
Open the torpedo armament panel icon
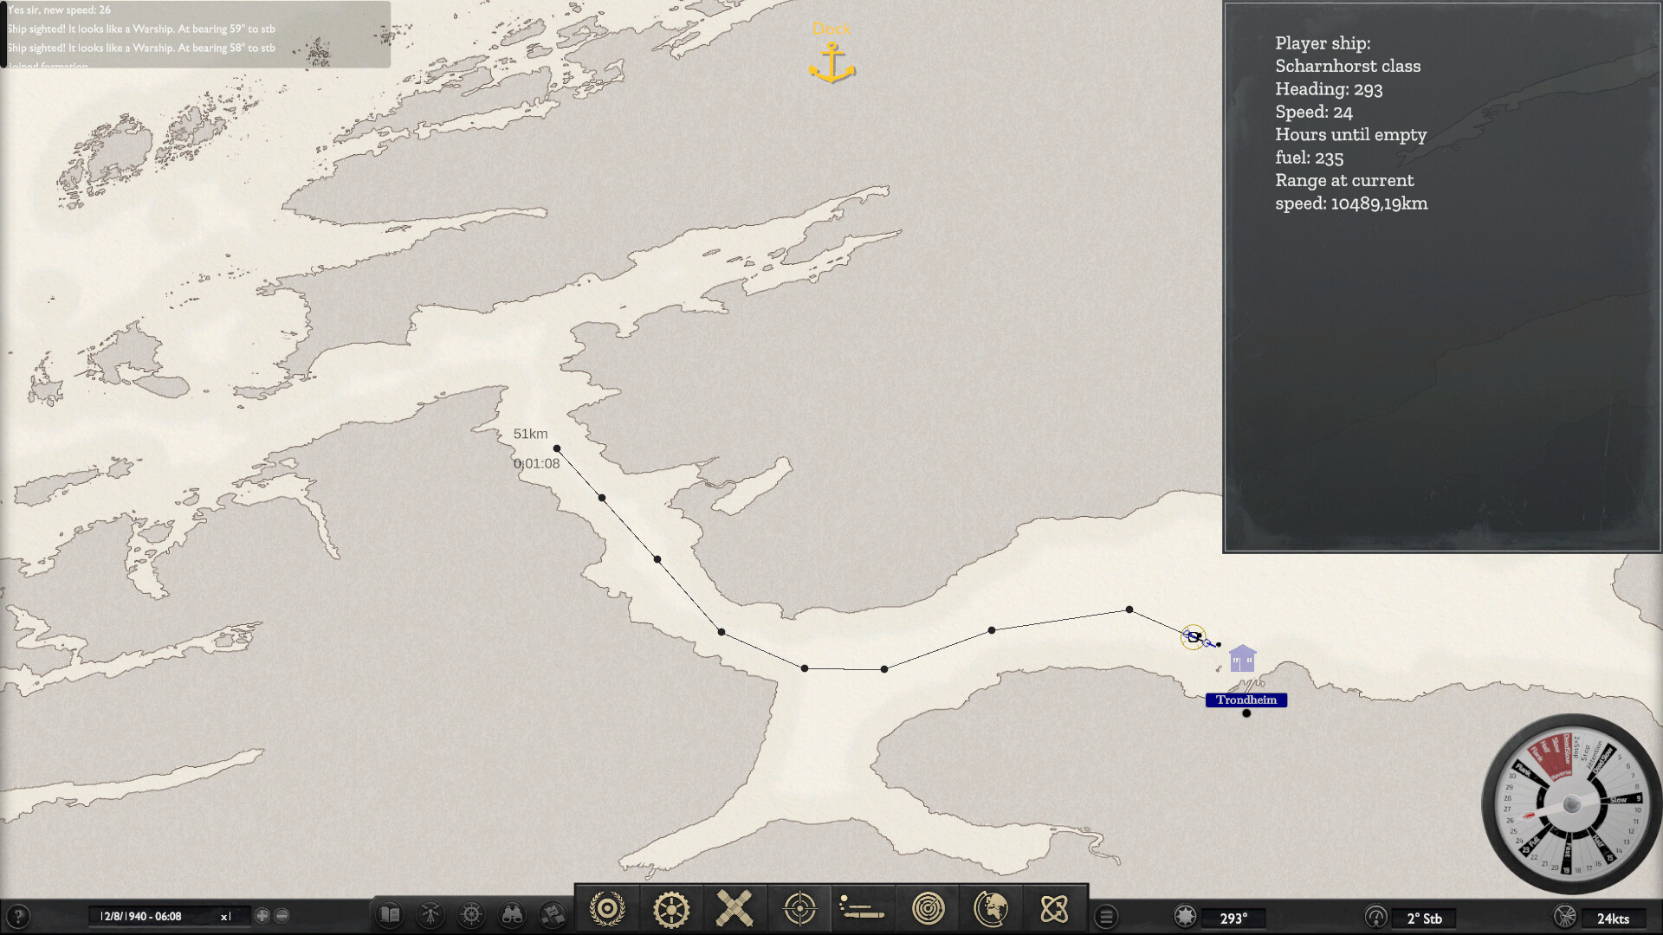864,909
